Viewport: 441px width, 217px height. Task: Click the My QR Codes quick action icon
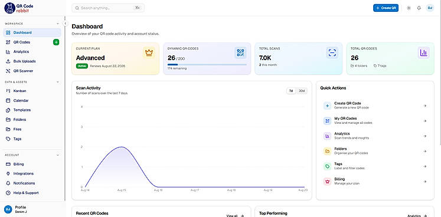(327, 121)
